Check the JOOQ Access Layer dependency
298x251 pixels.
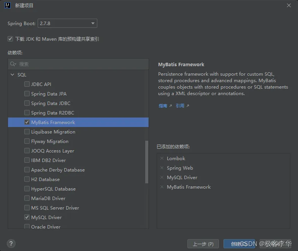coord(27,151)
